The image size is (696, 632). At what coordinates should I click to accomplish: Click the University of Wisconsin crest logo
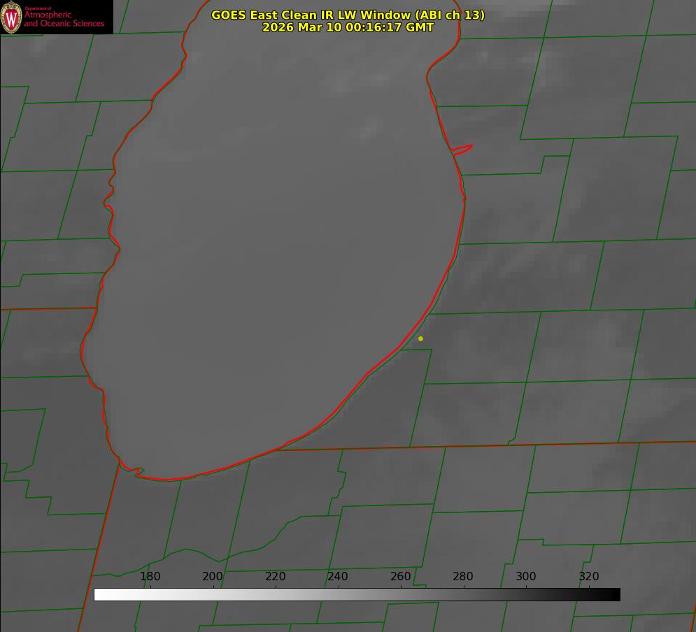click(11, 17)
